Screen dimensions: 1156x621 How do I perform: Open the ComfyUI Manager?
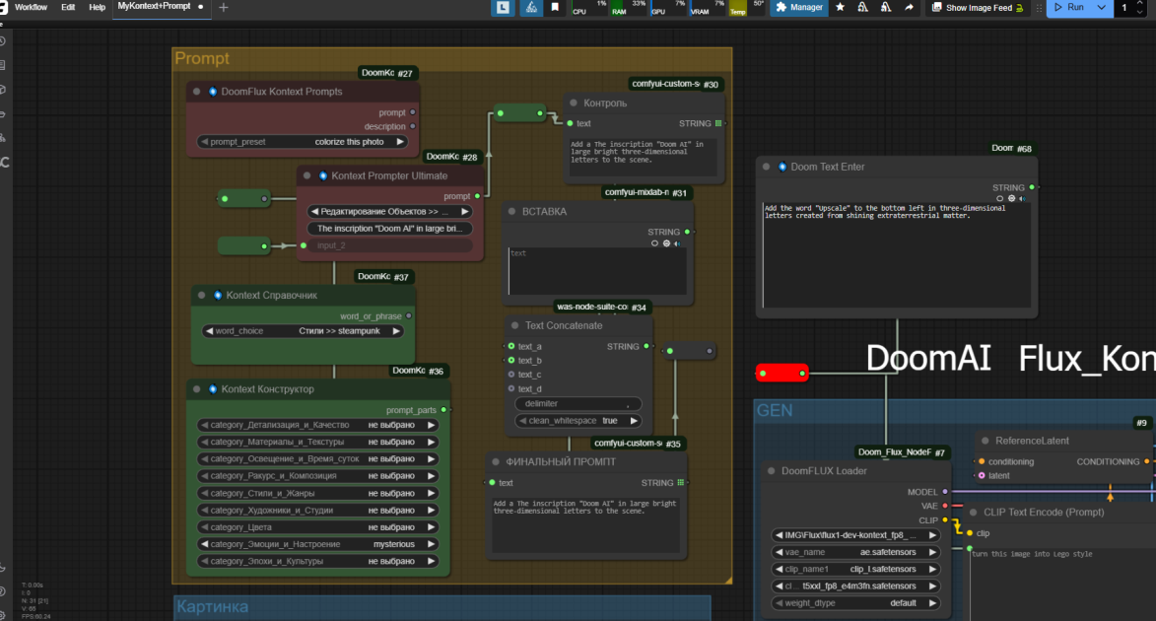tap(798, 7)
